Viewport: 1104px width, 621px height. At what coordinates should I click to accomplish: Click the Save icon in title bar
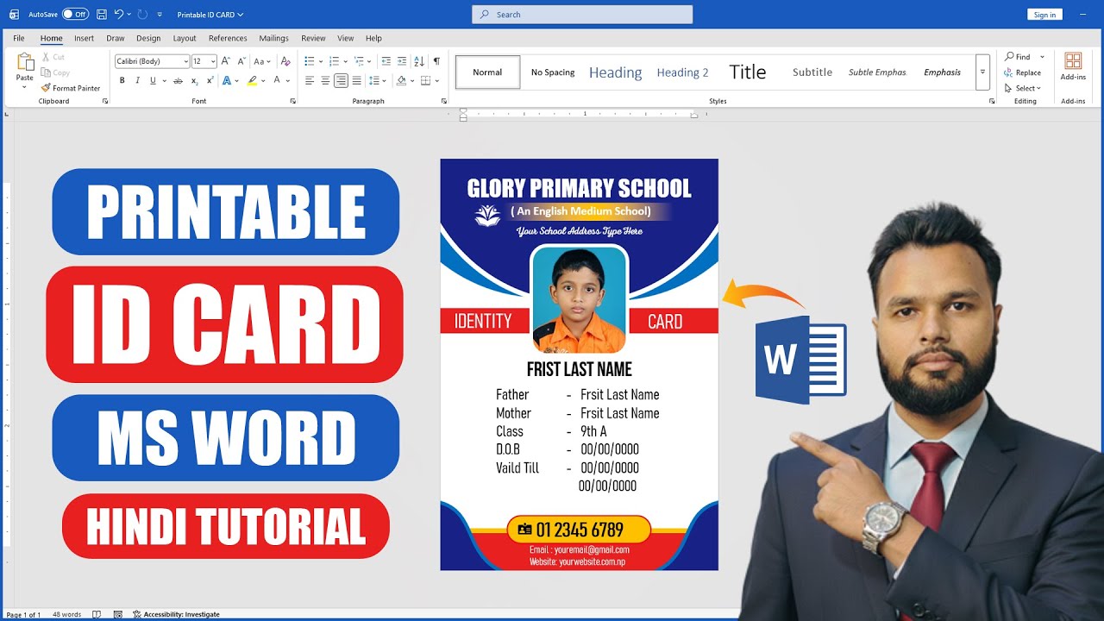point(102,15)
